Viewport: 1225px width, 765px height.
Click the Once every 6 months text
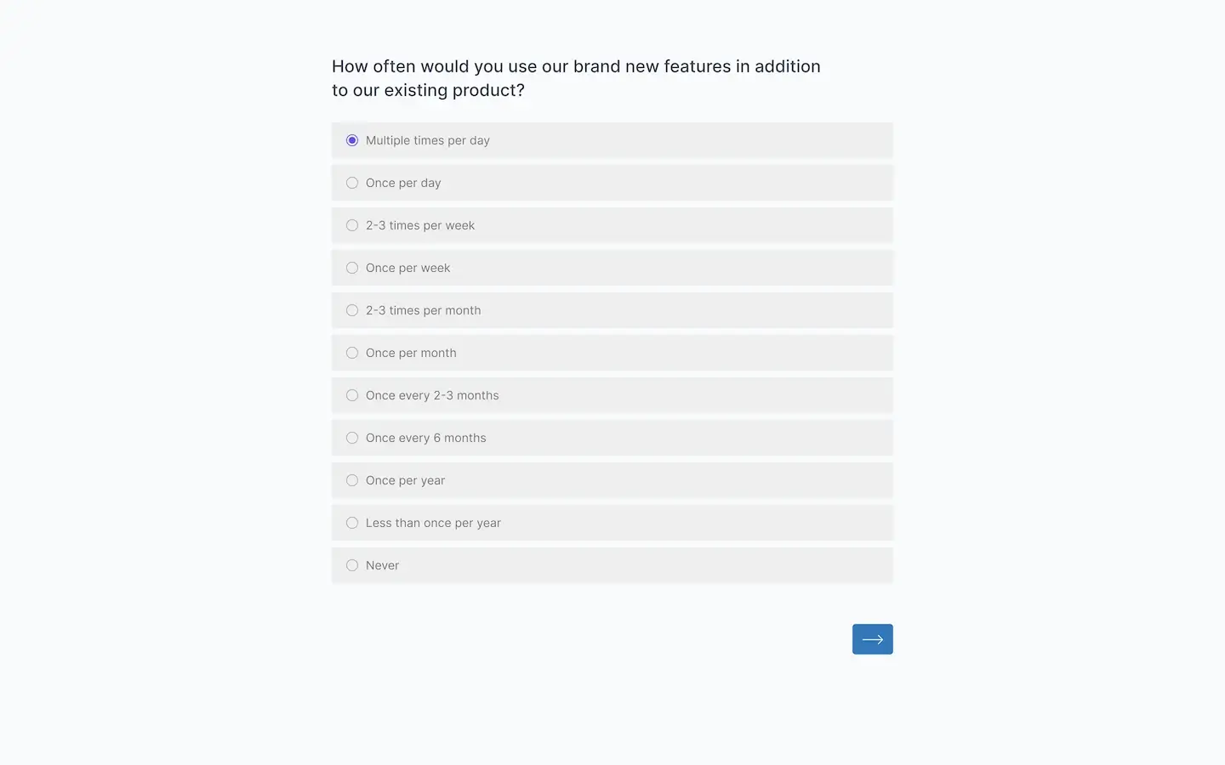pyautogui.click(x=425, y=438)
